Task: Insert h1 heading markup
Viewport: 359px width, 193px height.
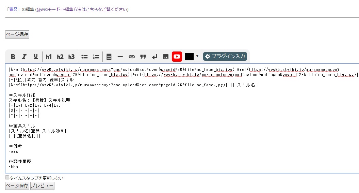Action: (x=49, y=57)
